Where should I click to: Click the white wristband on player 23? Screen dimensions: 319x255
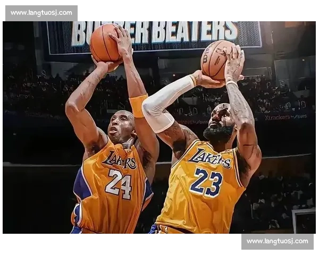click(x=231, y=82)
